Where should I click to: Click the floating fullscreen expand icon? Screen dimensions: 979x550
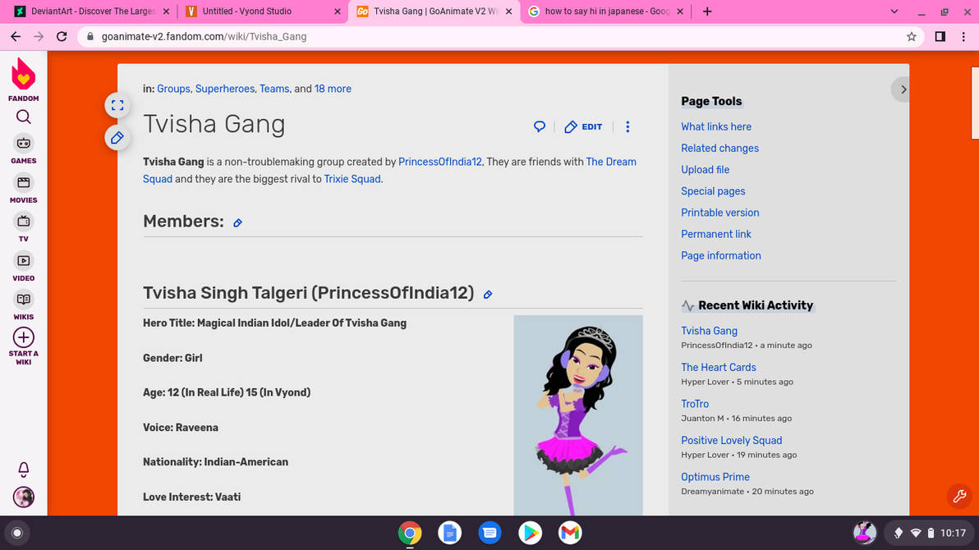pos(117,105)
